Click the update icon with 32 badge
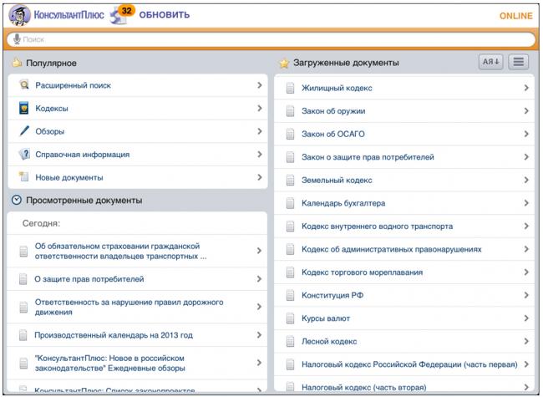 pyautogui.click(x=120, y=16)
